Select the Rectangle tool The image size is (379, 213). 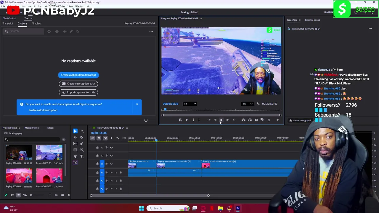(75, 150)
